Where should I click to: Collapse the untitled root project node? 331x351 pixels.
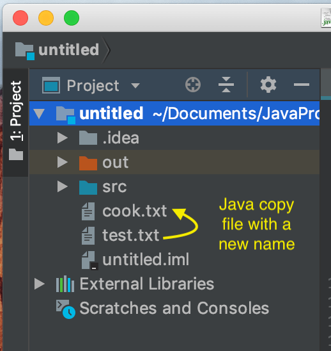pos(40,113)
